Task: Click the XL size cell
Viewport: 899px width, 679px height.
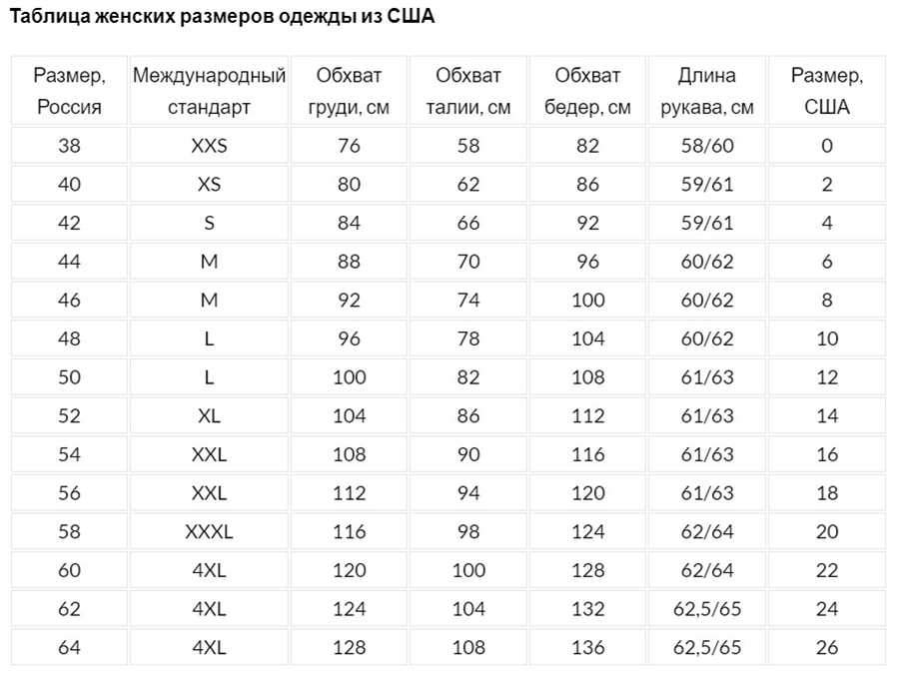Action: (209, 416)
